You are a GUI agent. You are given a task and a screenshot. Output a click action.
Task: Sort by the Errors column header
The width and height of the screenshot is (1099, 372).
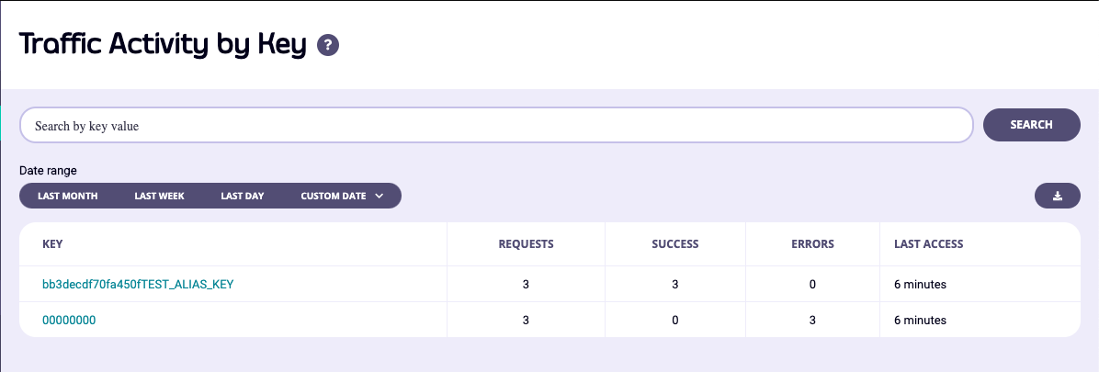(812, 244)
